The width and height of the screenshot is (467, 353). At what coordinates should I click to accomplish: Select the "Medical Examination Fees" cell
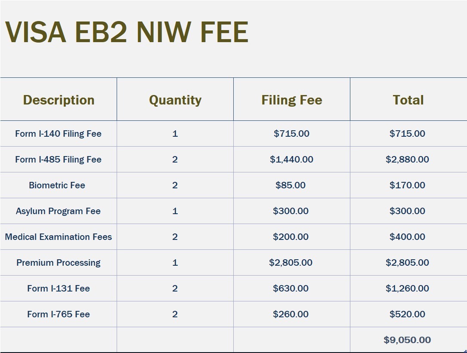[58, 237]
